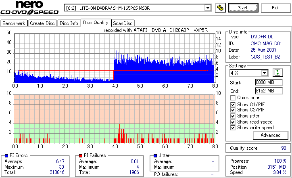Click the progress value 100 %
This screenshot has height=178, width=292.
[280, 161]
